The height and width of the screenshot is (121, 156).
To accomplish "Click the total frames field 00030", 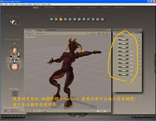I will pos(82,117).
